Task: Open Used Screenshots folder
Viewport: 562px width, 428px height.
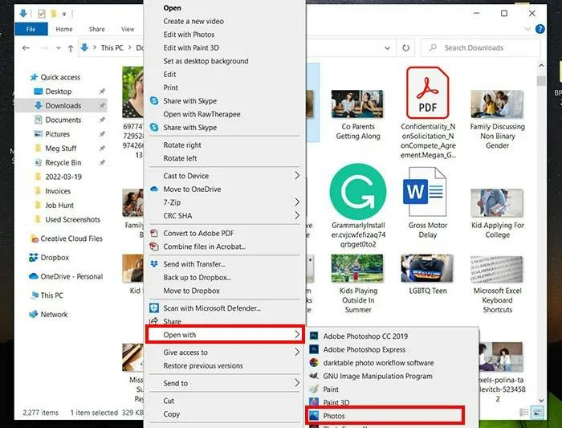Action: click(x=67, y=219)
